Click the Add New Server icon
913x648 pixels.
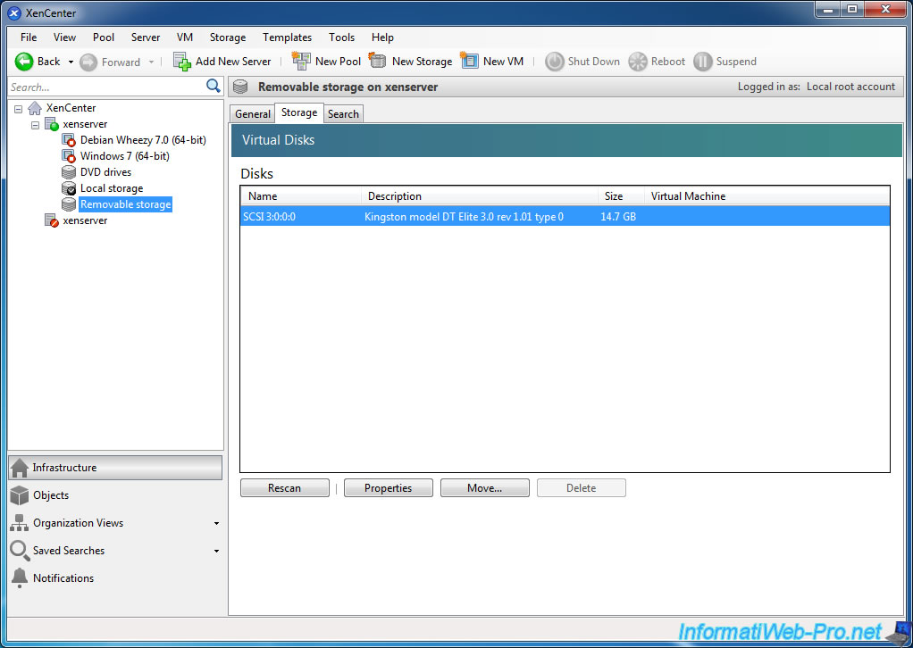click(x=182, y=62)
